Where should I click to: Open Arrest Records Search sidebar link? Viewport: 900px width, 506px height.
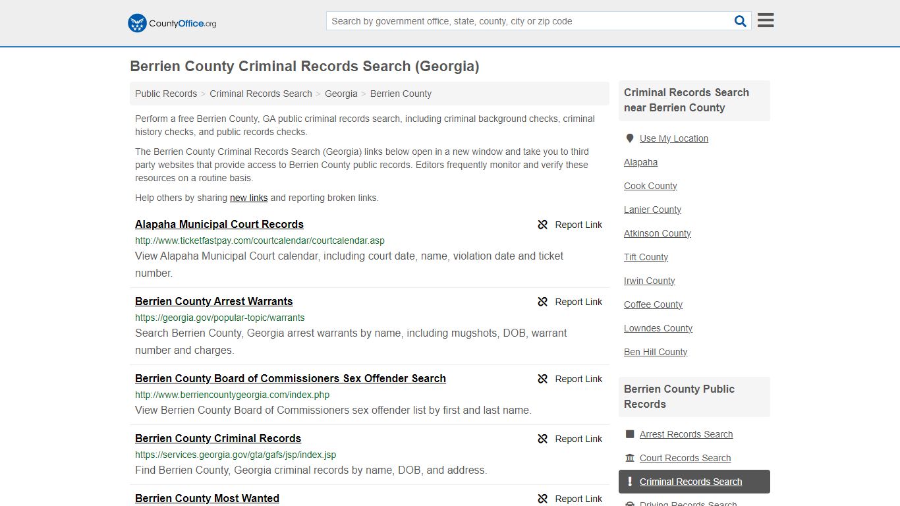point(686,434)
